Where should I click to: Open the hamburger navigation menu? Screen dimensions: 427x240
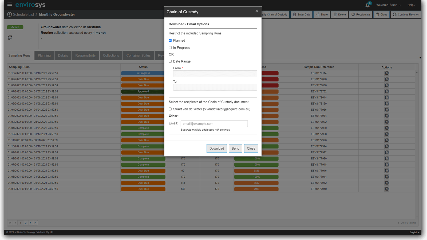pyautogui.click(x=10, y=5)
